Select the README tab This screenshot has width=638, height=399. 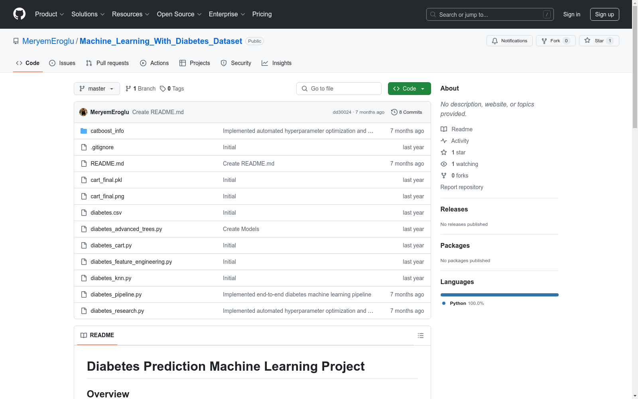97,335
